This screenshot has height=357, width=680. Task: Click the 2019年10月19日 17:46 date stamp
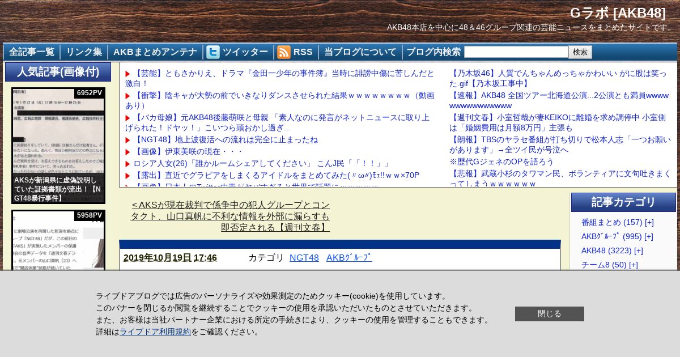(x=170, y=257)
